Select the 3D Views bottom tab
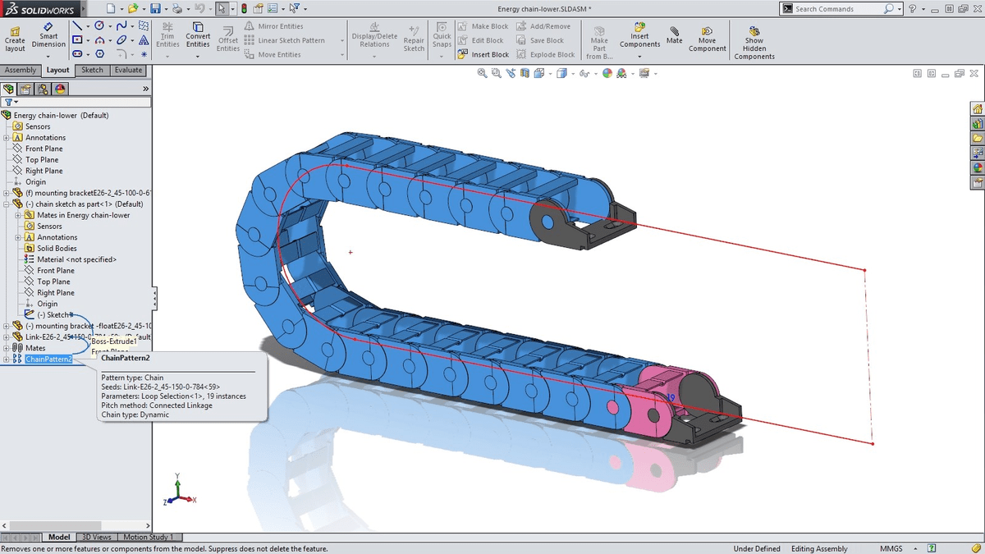985x554 pixels. tap(96, 538)
